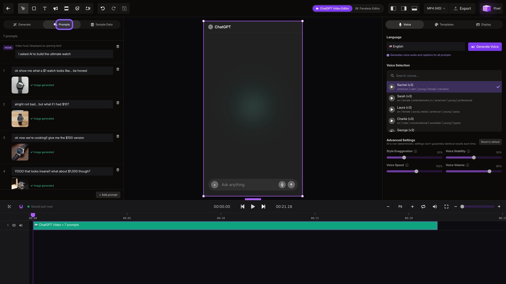Select the megaphone announcement tool
This screenshot has height=284, width=506.
click(55, 9)
